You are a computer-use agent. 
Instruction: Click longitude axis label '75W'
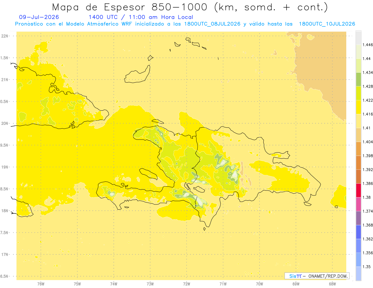click(x=77, y=284)
